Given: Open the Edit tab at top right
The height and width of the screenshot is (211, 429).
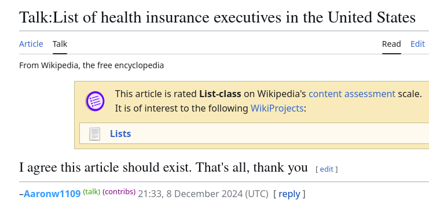Looking at the screenshot, I should [418, 44].
